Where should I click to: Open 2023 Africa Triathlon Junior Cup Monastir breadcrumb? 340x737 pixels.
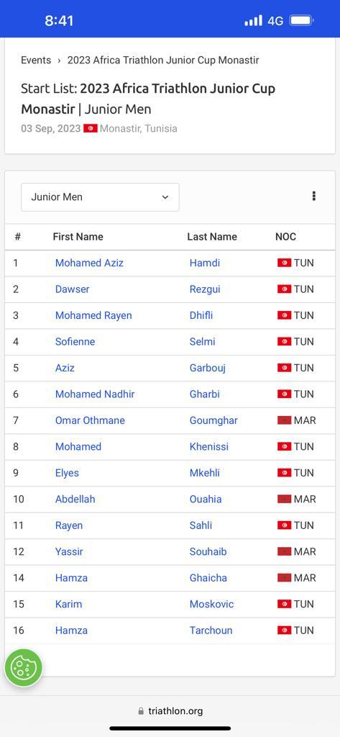click(163, 60)
